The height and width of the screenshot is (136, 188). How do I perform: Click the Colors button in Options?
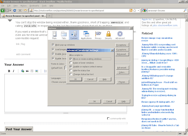click(122, 72)
